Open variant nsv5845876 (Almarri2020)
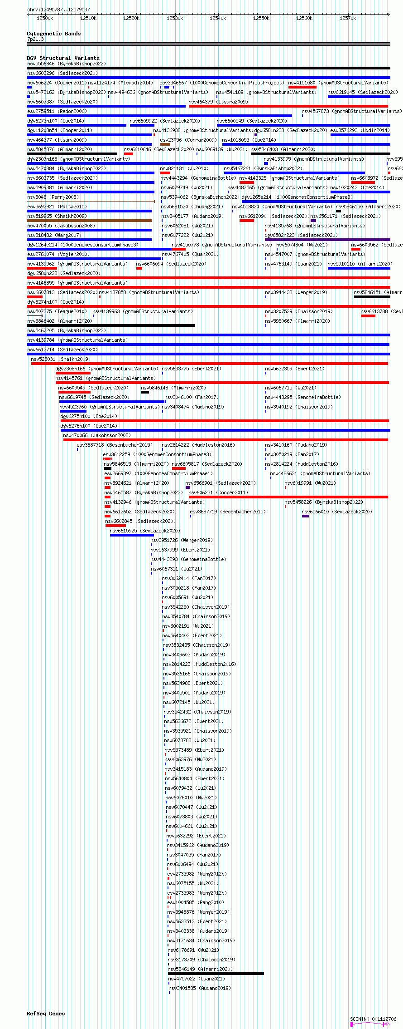403x1029 pixels. coord(60,150)
